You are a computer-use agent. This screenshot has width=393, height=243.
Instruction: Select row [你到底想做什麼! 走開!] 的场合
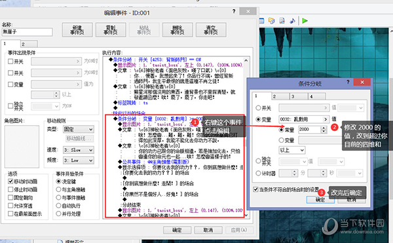pyautogui.click(x=158, y=183)
